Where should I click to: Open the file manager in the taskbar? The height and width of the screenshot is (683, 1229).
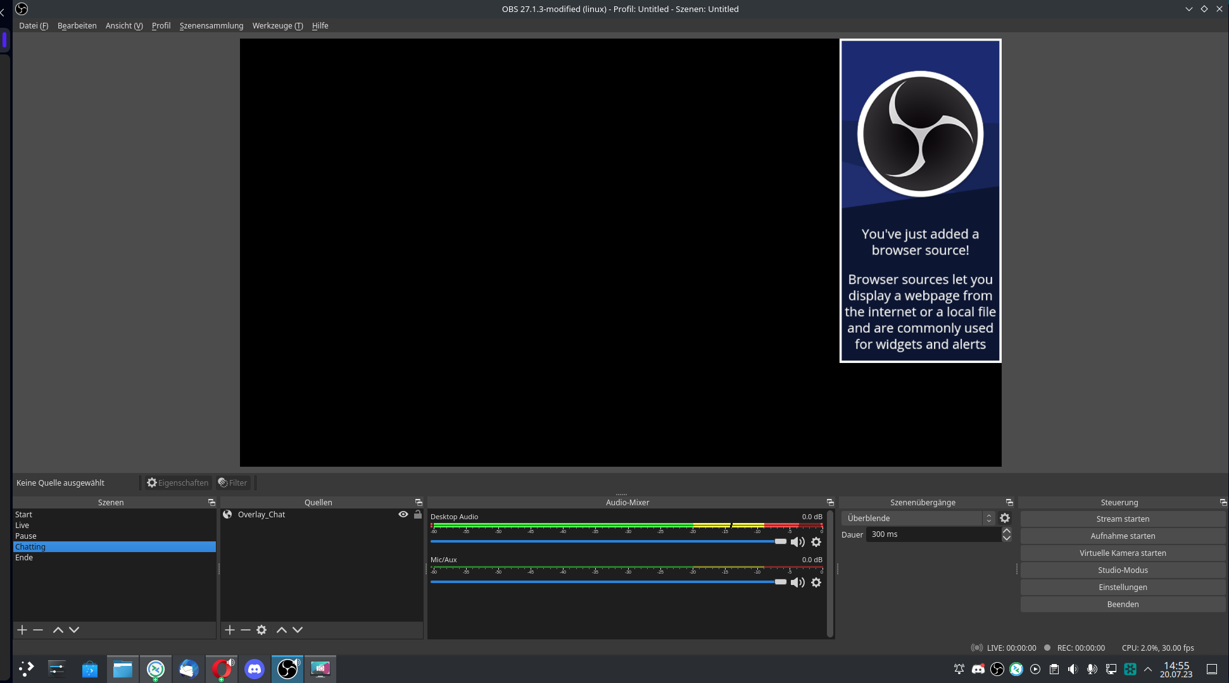[x=123, y=668]
